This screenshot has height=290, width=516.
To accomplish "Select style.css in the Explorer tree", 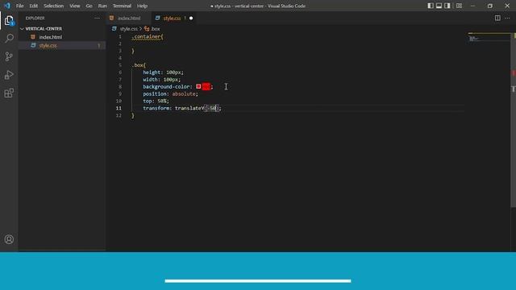I will (62, 45).
